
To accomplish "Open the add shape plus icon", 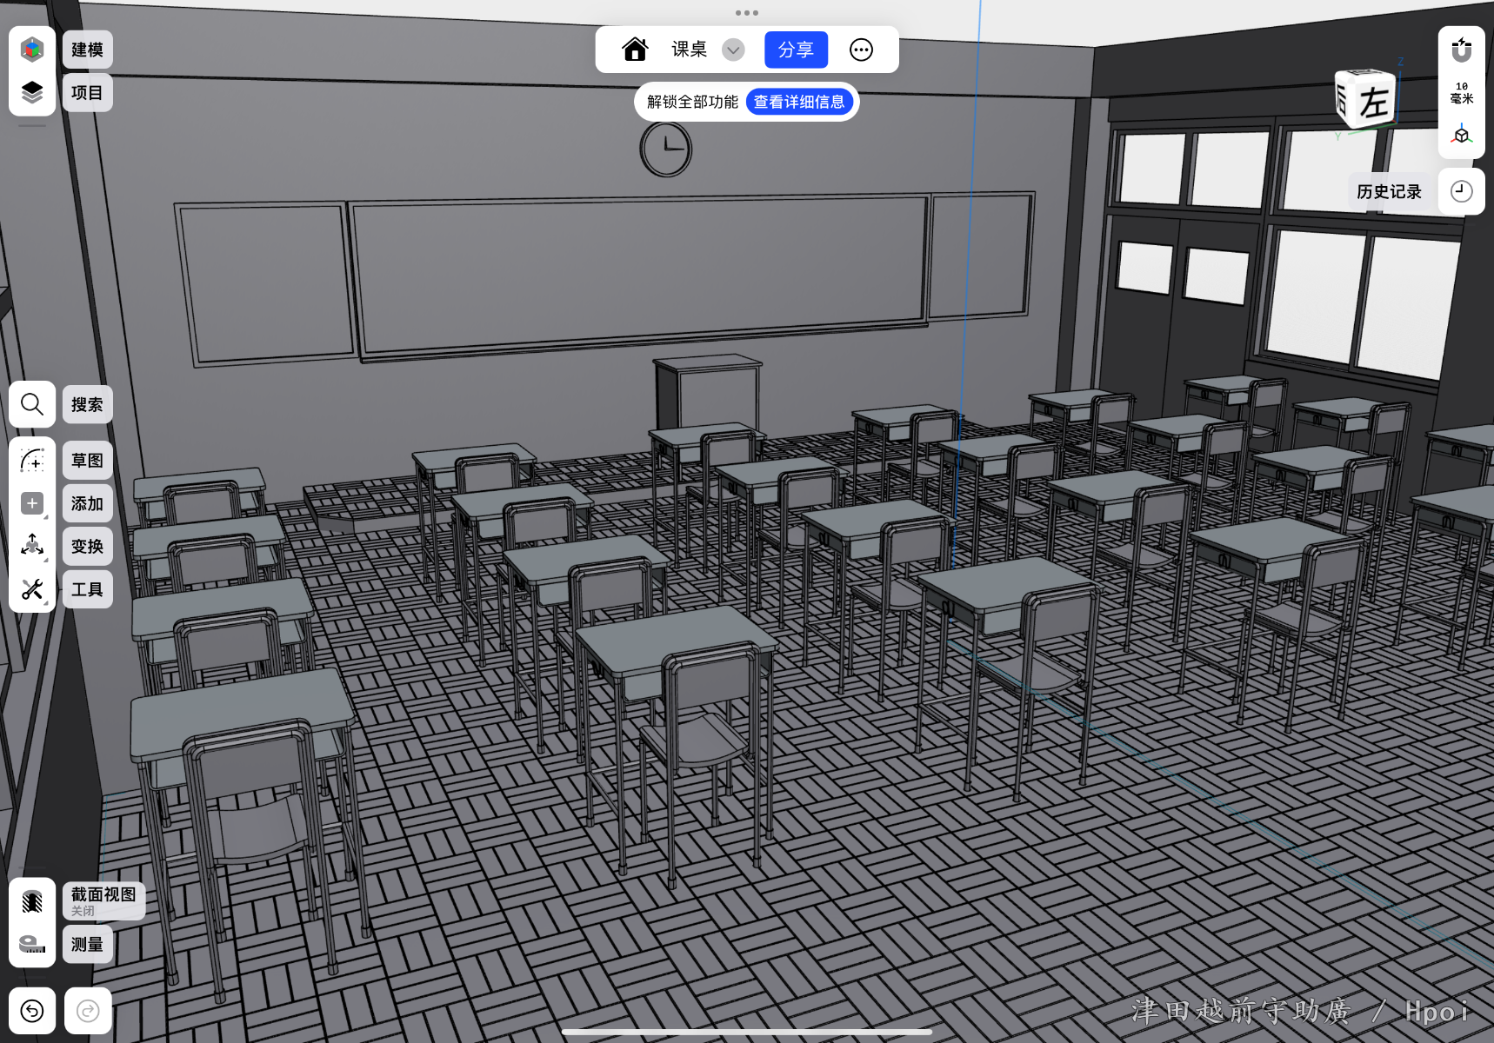I will pos(32,503).
